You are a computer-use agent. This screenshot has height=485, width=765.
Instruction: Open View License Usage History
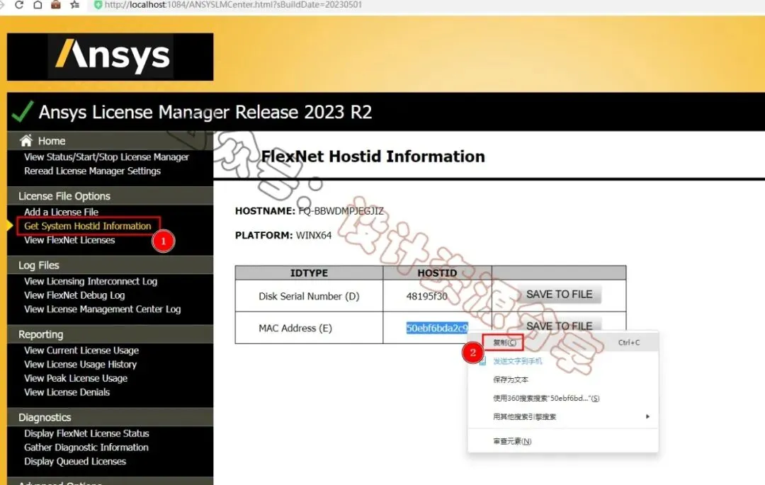[80, 365]
